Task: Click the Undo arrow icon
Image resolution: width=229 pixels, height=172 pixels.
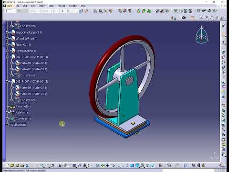Action: coord(42,166)
